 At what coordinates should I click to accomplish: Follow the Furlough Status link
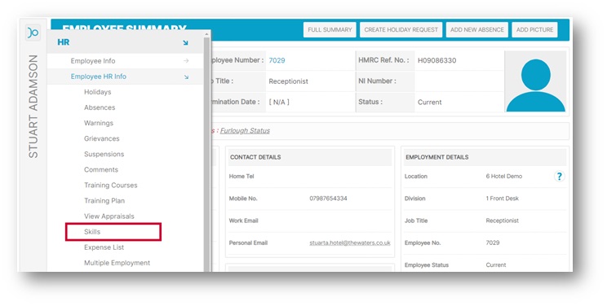tap(245, 130)
